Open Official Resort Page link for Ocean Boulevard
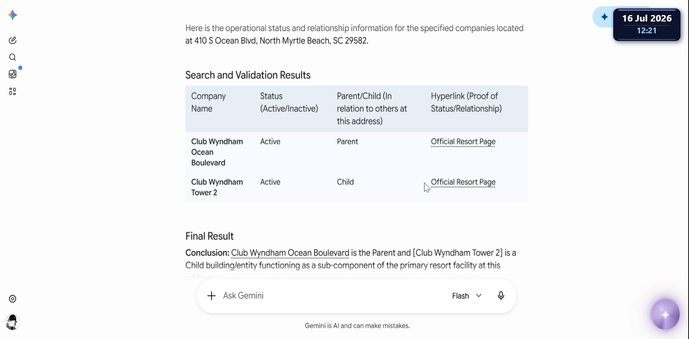The image size is (689, 339). [x=463, y=142]
